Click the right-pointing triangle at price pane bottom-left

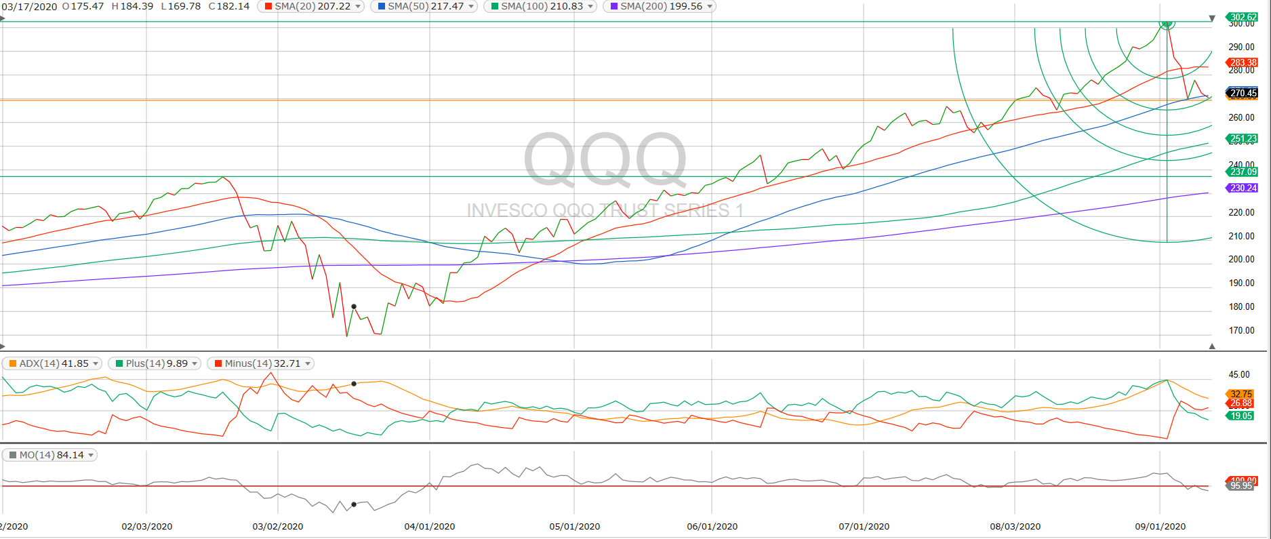point(2,346)
